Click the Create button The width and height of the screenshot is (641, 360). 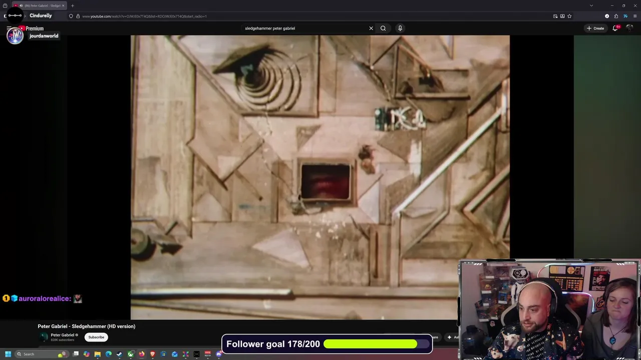pos(595,28)
